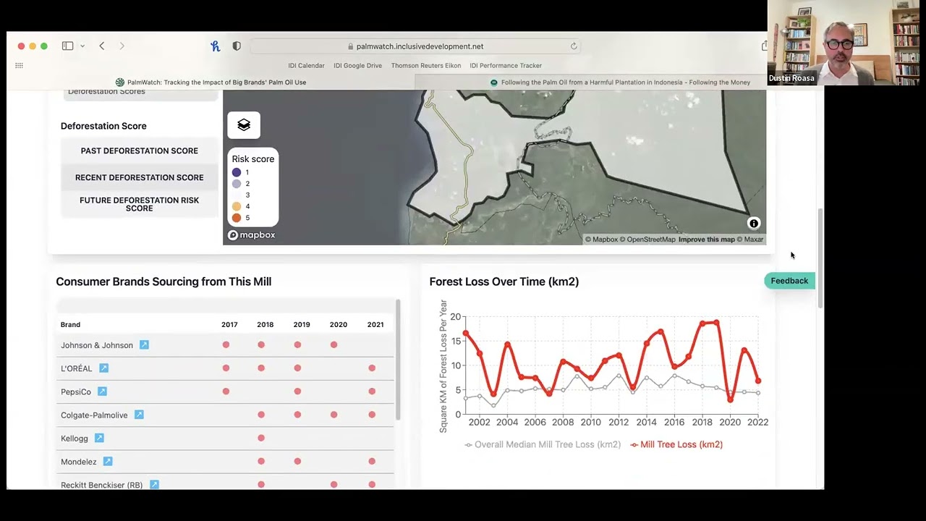Click L'ORÉAL brand name
Viewport: 926px width, 521px height.
(76, 368)
